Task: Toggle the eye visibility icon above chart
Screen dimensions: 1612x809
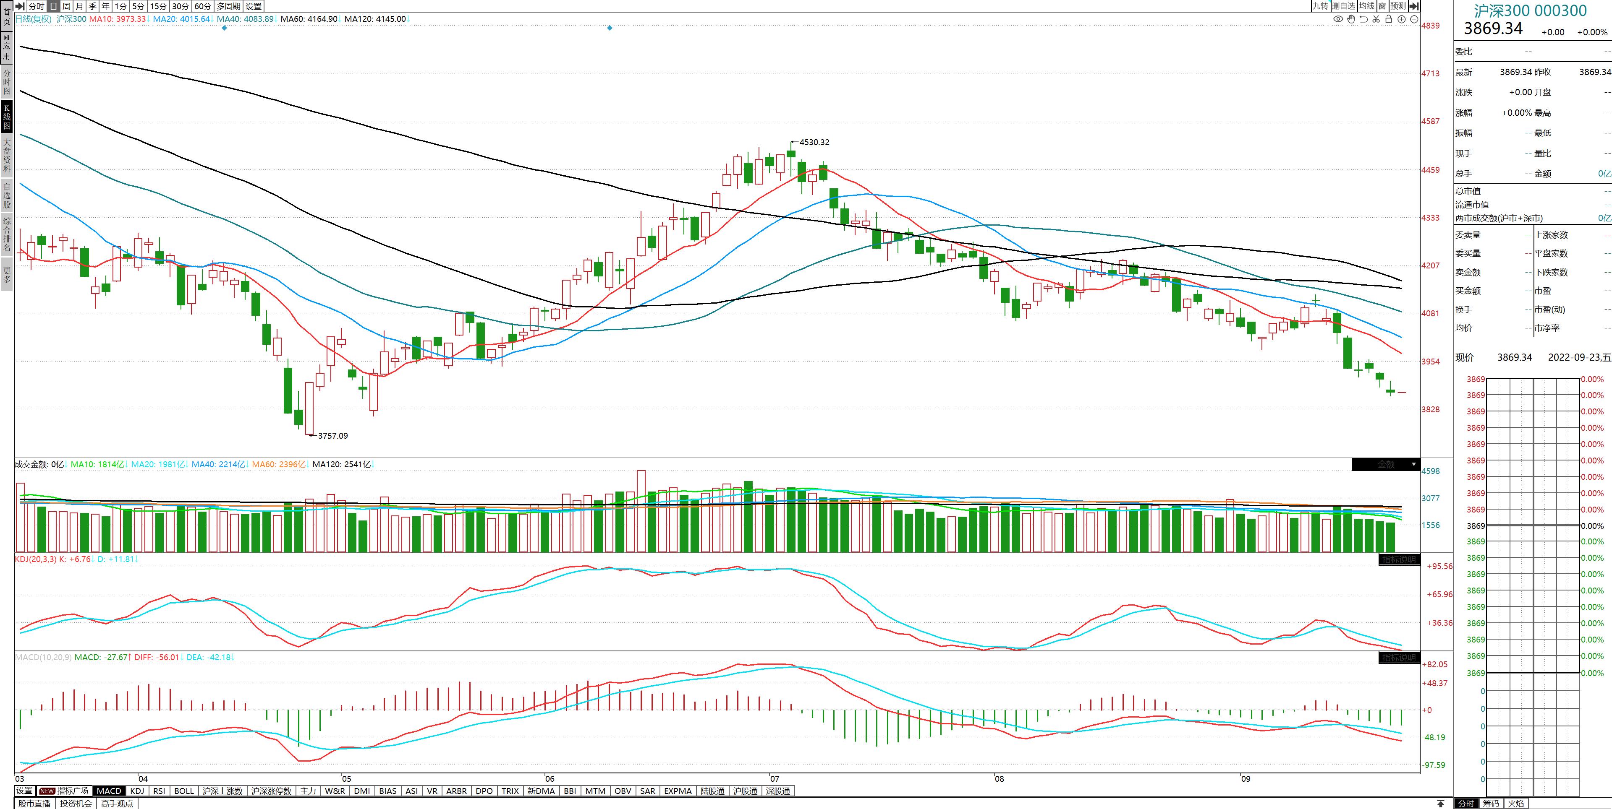Action: tap(1338, 19)
